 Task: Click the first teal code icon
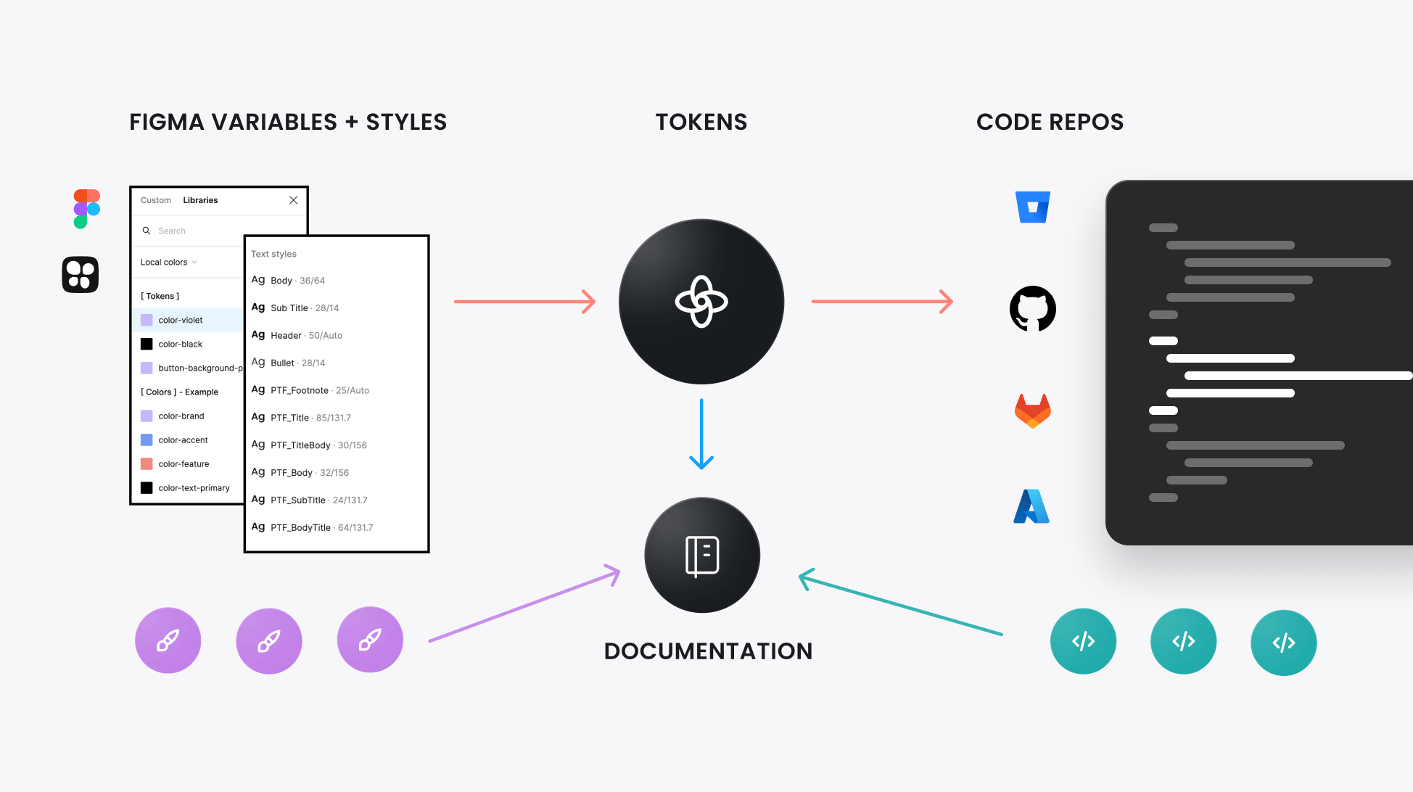click(x=1082, y=640)
